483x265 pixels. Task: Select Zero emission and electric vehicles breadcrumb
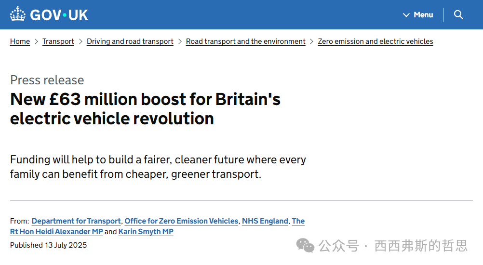pyautogui.click(x=375, y=41)
